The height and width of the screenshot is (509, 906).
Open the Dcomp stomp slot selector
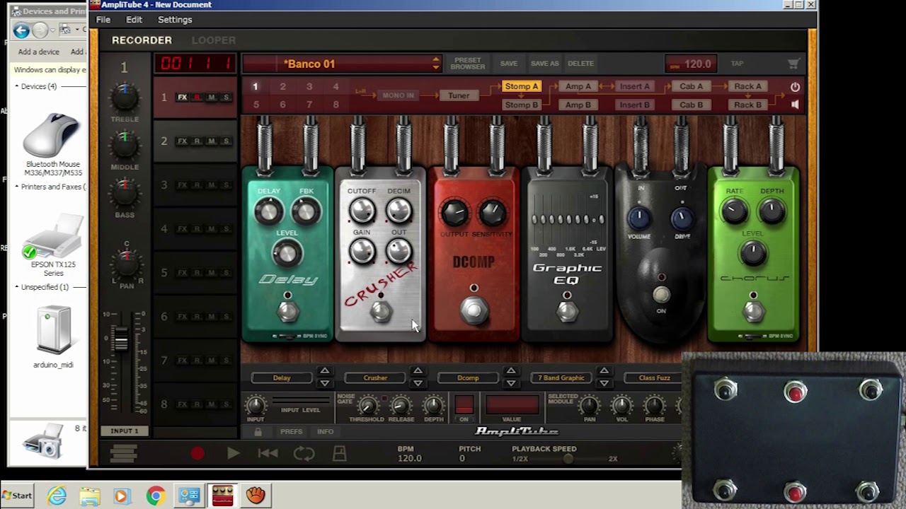coord(468,378)
